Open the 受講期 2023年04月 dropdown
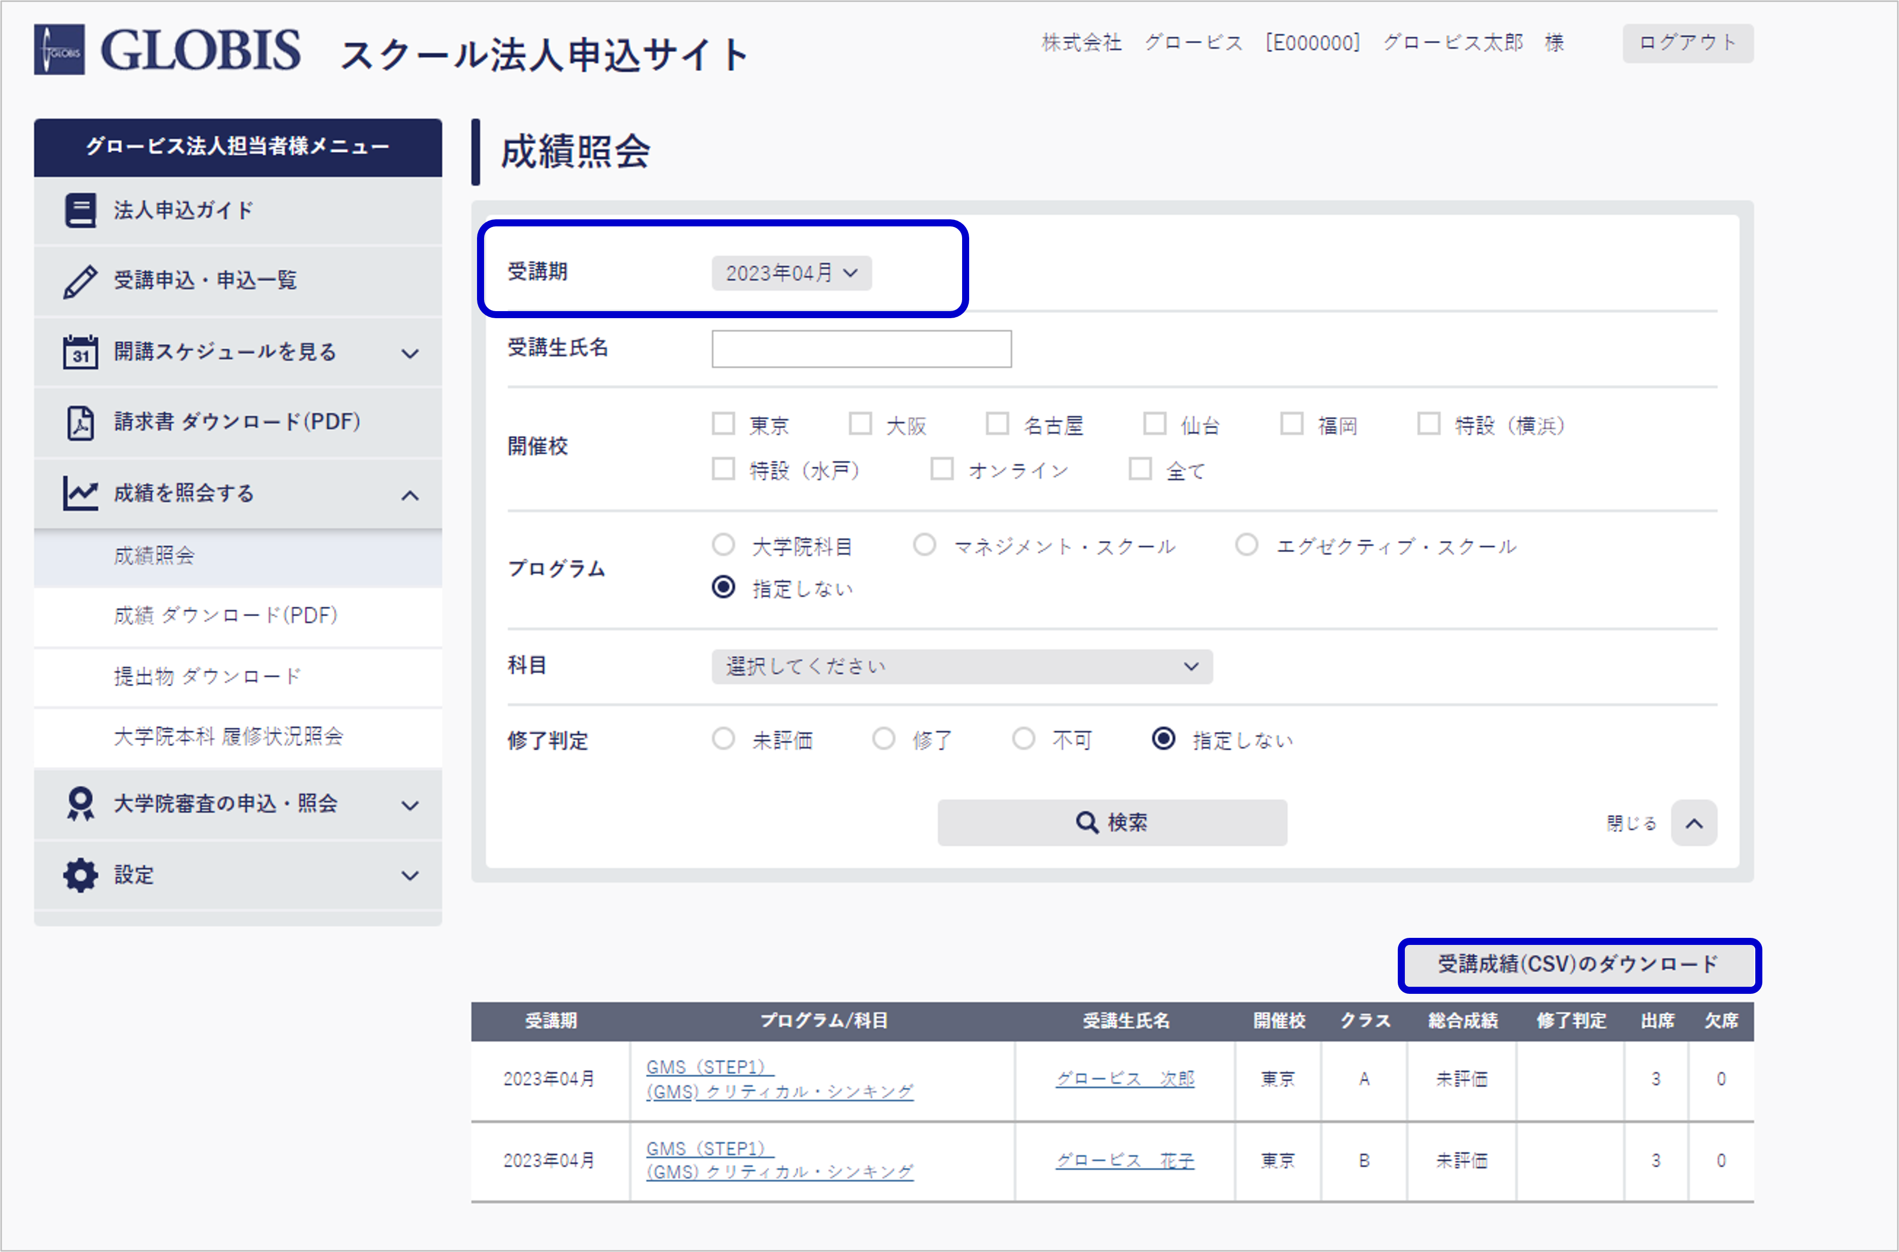1899x1252 pixels. [x=791, y=273]
